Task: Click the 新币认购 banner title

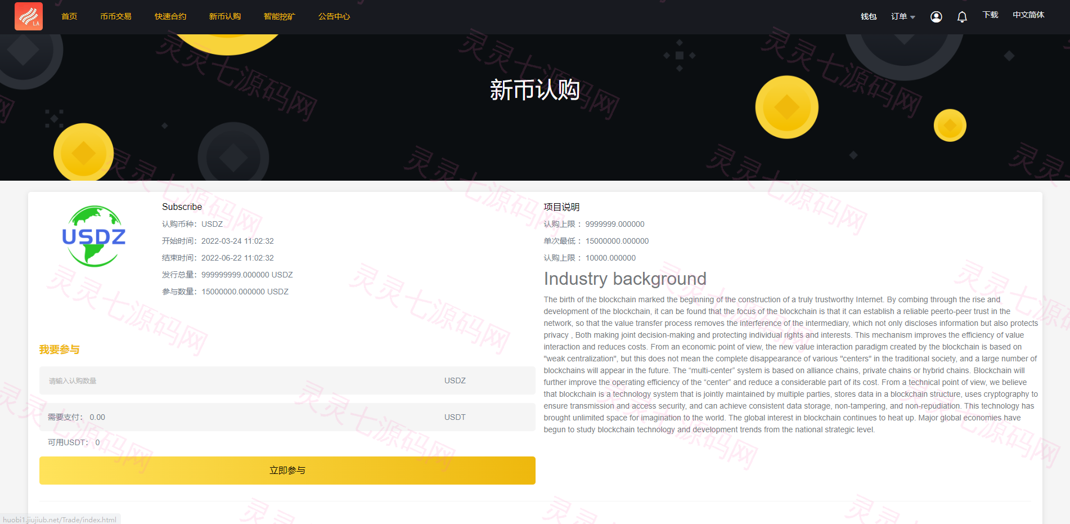Action: [534, 90]
